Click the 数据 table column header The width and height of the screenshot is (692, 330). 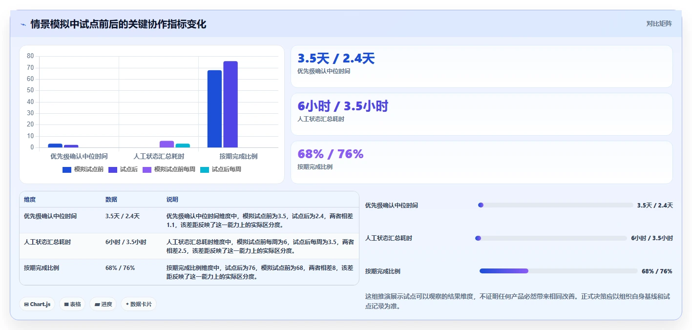[x=111, y=200]
